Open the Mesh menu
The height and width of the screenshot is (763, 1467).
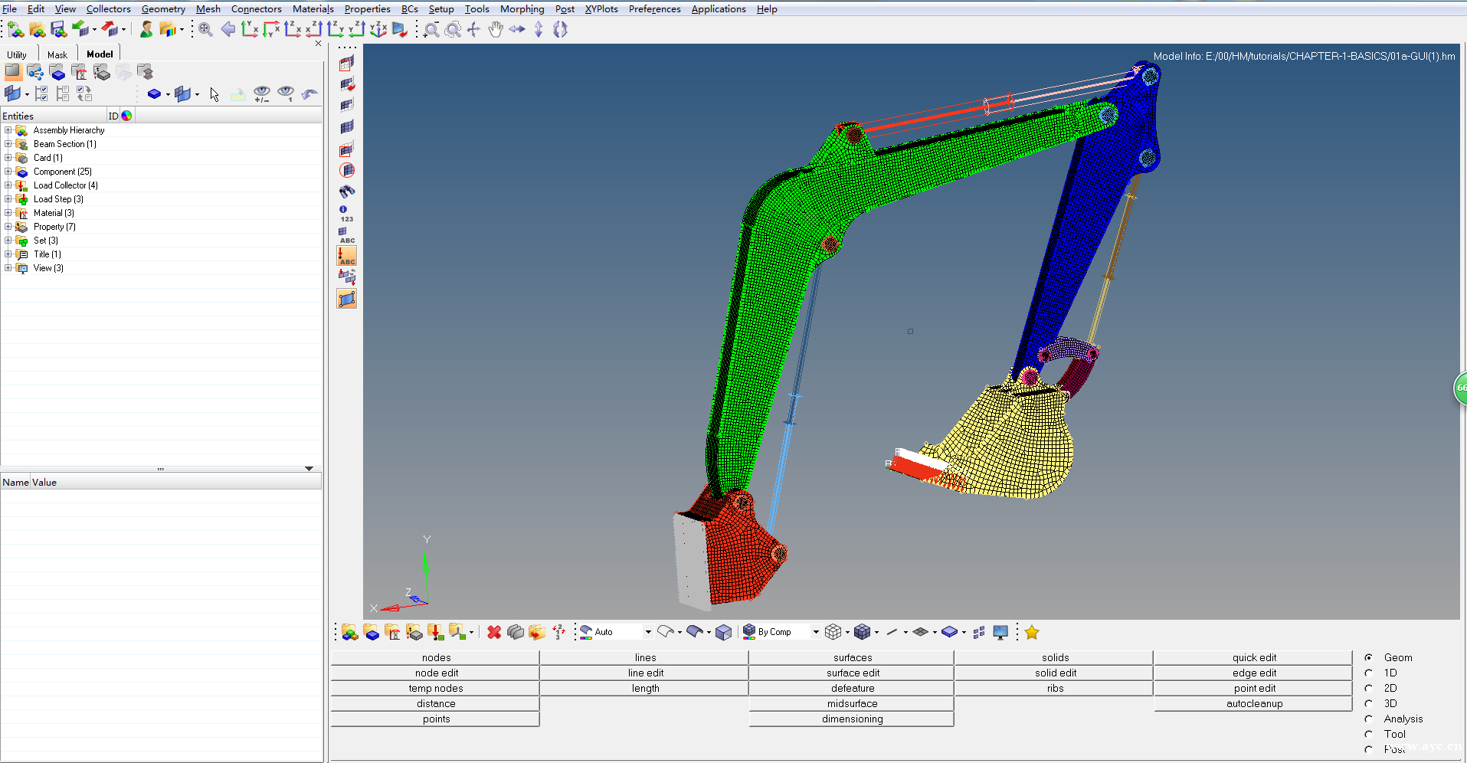tap(208, 9)
